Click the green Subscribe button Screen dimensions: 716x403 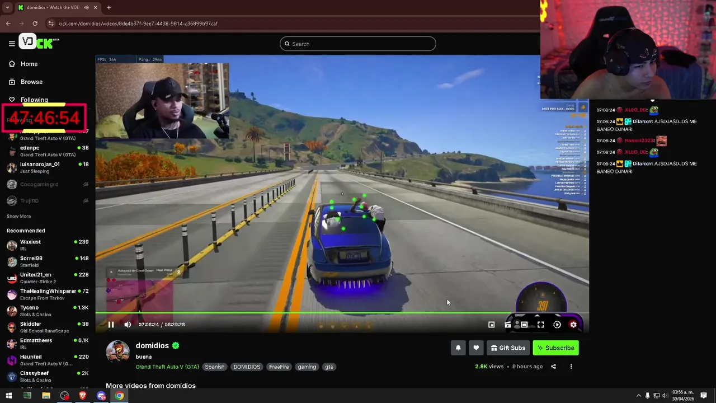pyautogui.click(x=556, y=348)
